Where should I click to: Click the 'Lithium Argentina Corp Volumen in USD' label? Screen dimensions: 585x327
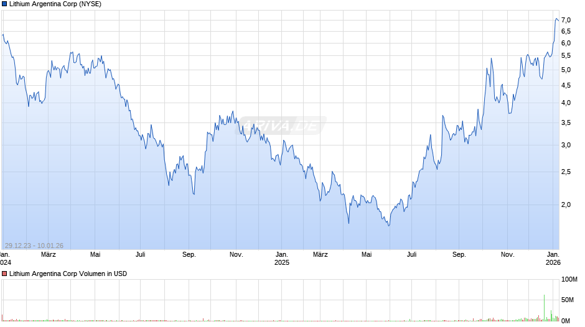click(68, 274)
